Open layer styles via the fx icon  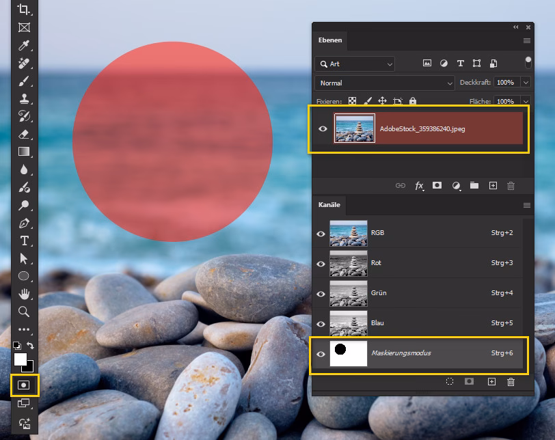(419, 185)
